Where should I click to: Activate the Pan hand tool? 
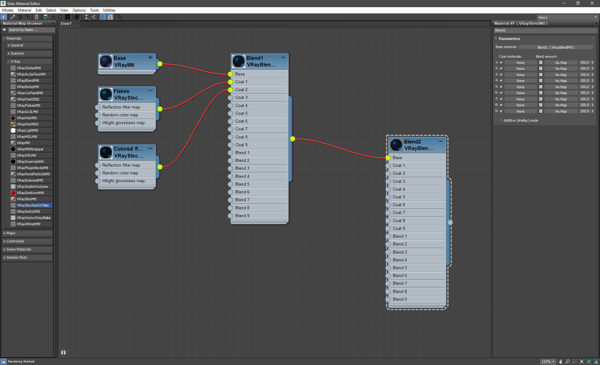click(561, 362)
